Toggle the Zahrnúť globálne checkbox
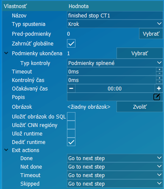Viewport: 164px width, 189px height. pyautogui.click(x=71, y=43)
